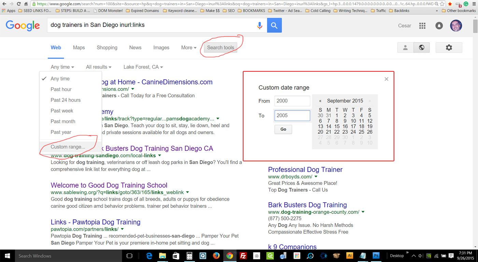Open Task View in taskbar
The height and width of the screenshot is (262, 478).
[129, 256]
